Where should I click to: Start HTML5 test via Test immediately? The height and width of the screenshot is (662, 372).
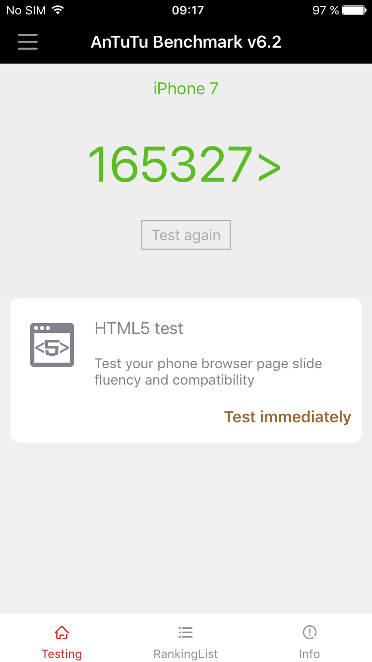click(x=288, y=417)
